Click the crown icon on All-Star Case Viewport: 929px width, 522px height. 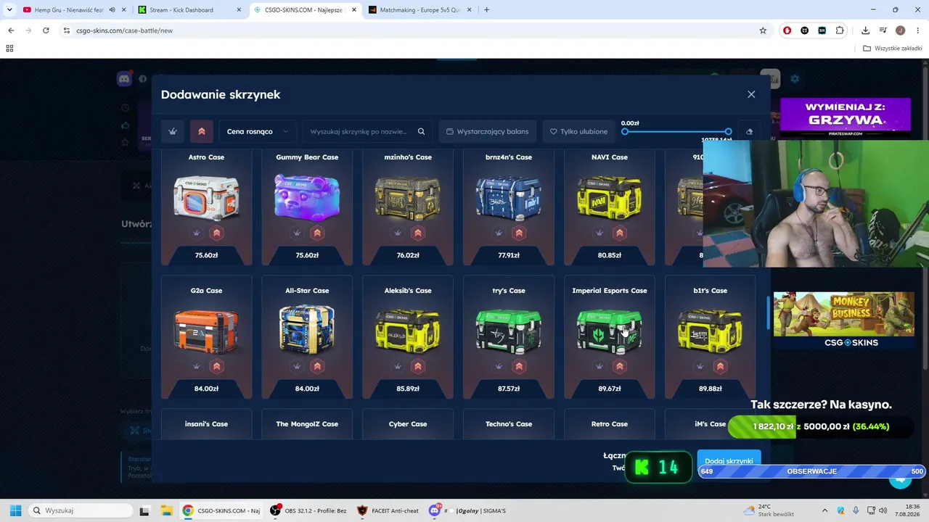297,366
